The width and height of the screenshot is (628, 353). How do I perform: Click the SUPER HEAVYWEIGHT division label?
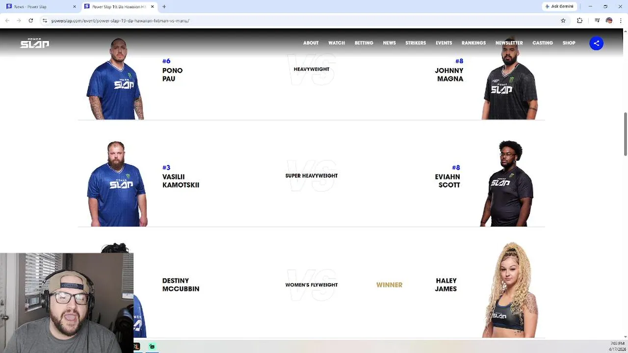click(312, 176)
